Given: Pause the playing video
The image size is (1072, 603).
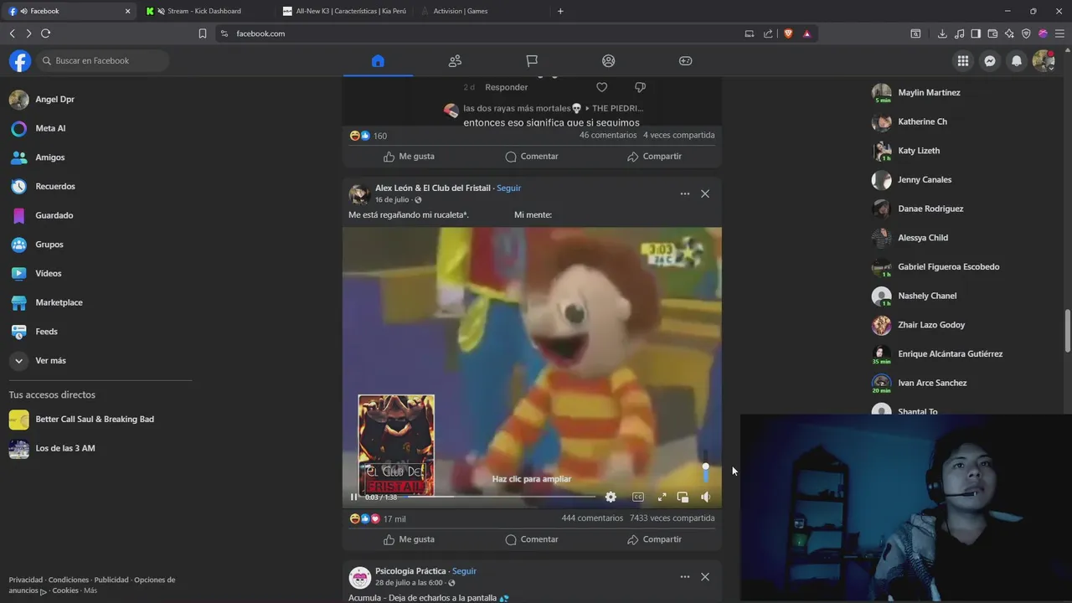Looking at the screenshot, I should coord(353,497).
